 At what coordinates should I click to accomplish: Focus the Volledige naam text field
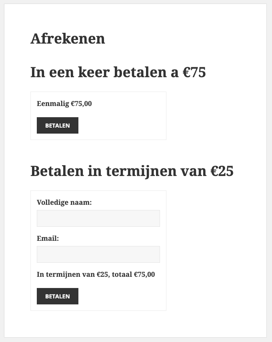(x=98, y=218)
